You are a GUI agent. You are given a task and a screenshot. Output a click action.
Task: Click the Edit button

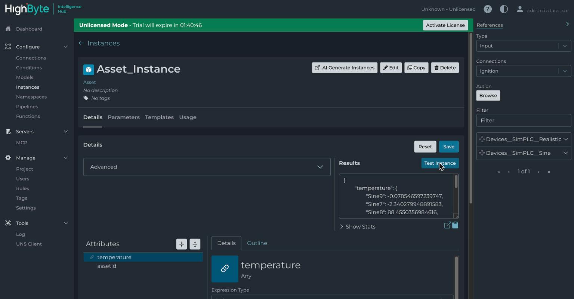[x=391, y=68]
